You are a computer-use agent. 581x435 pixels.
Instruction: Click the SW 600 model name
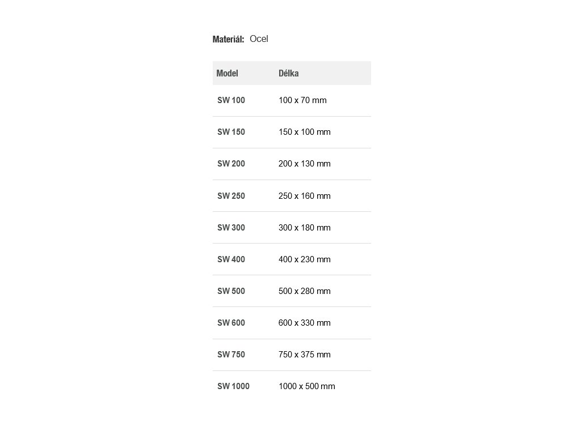[231, 323]
